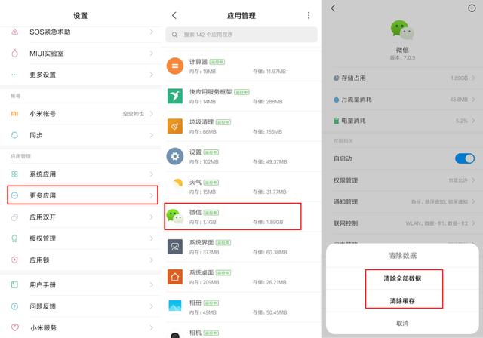This screenshot has width=483, height=338.
Task: Tap the three-dot overflow menu icon
Action: [308, 15]
